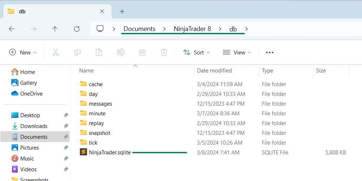This screenshot has width=362, height=181.
Task: Expand the New item dropdown
Action: pos(22,52)
